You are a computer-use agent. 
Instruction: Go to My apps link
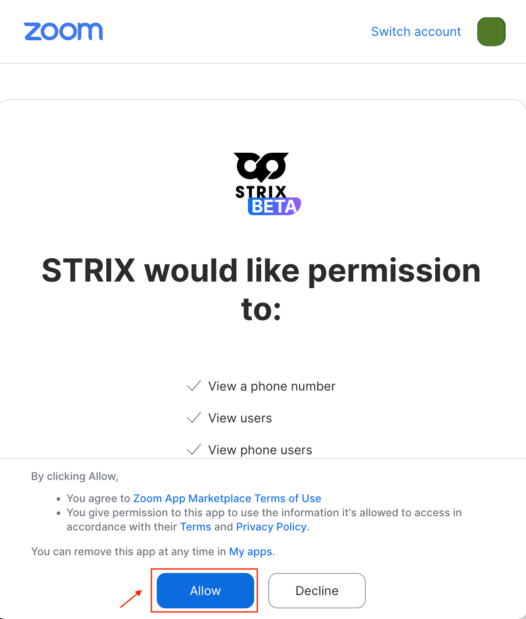click(251, 551)
